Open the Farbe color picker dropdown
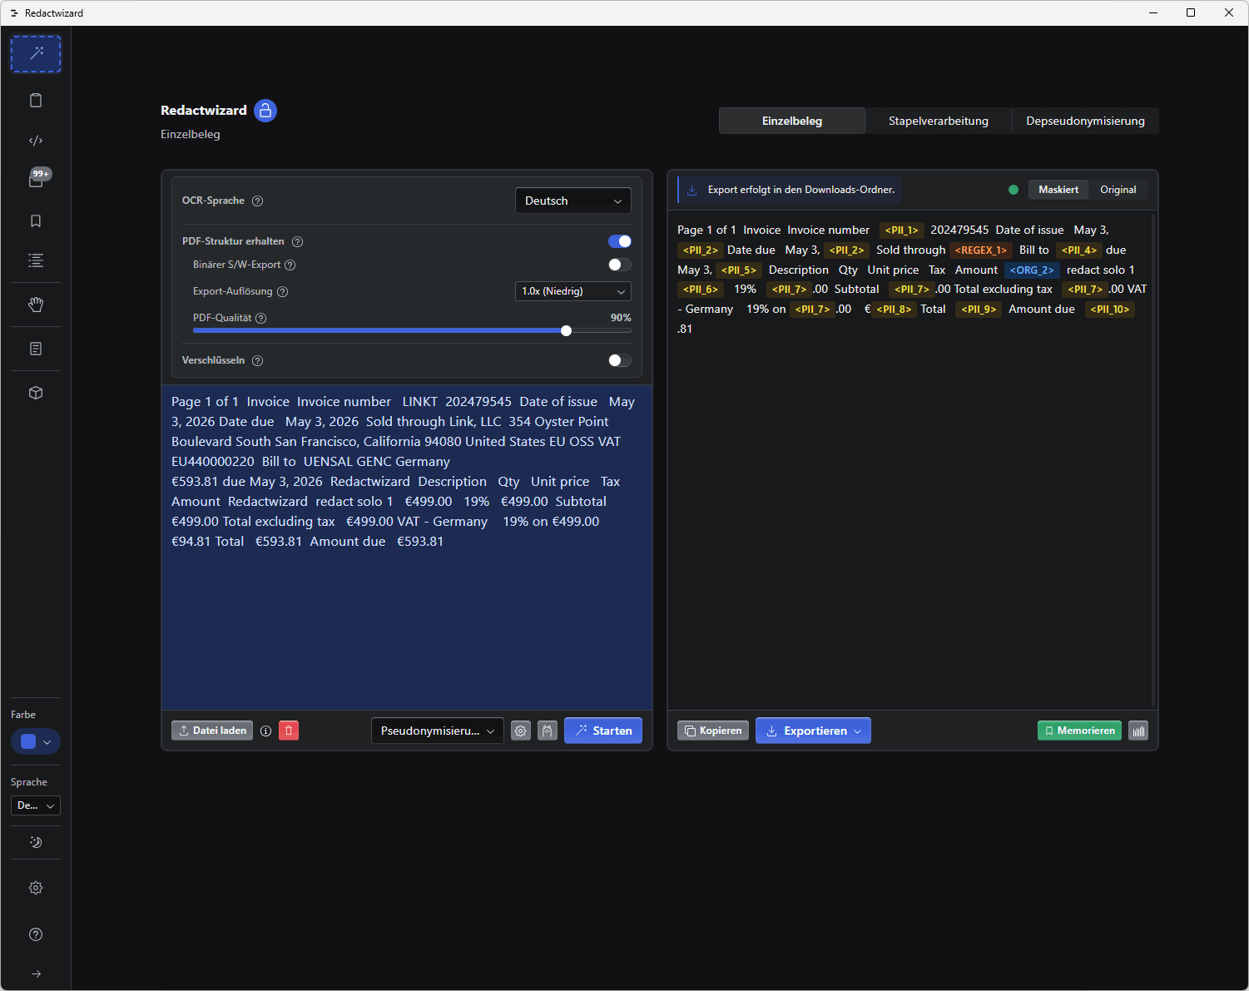This screenshot has height=991, width=1249. pyautogui.click(x=36, y=741)
